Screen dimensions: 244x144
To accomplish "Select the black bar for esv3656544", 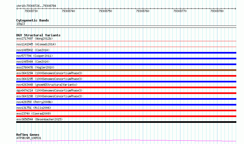I will point(126,122).
